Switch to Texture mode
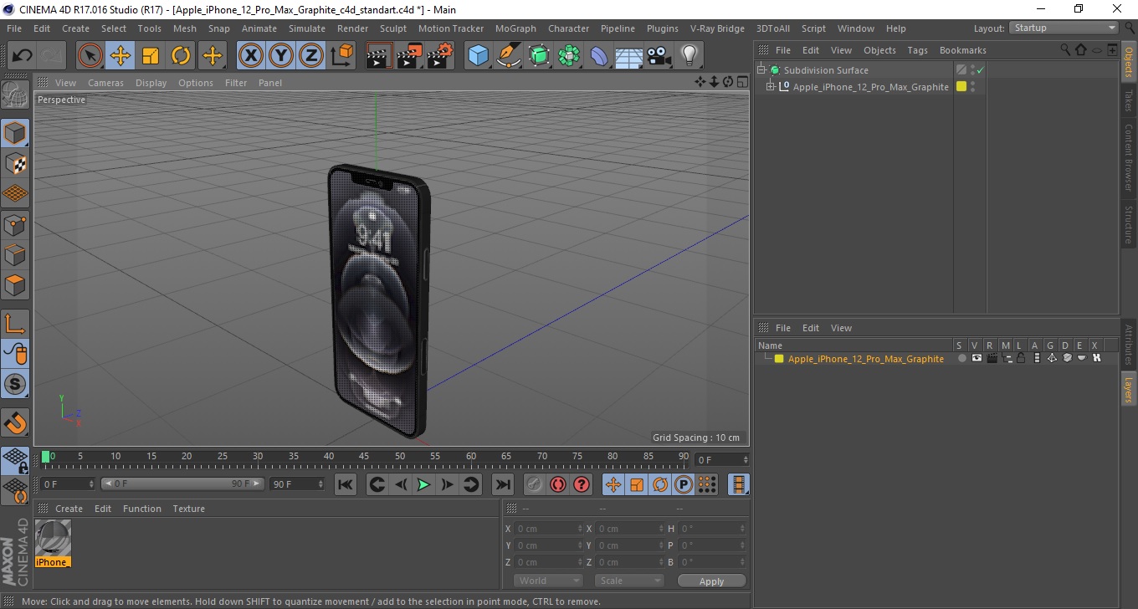 [15, 163]
